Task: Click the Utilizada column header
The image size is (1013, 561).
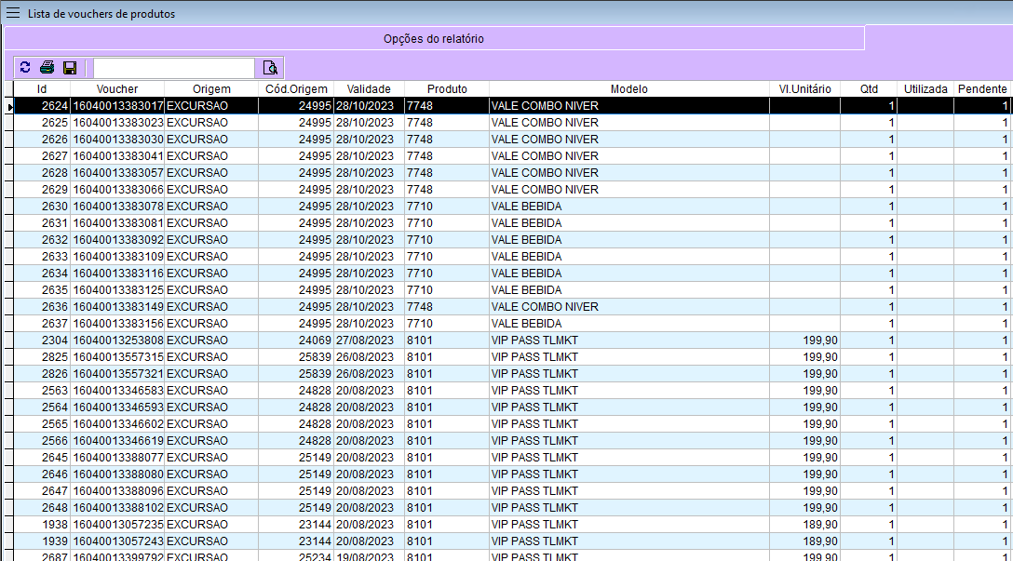Action: coord(925,89)
